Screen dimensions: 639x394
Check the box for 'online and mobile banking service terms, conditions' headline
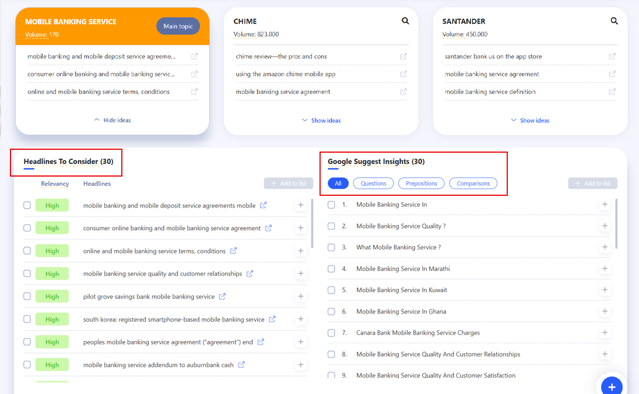coord(27,251)
